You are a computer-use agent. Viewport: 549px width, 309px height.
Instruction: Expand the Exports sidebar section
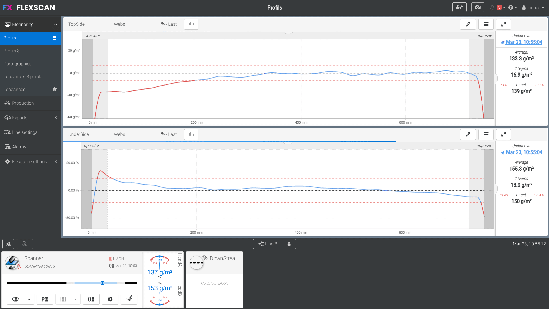[x=31, y=118]
